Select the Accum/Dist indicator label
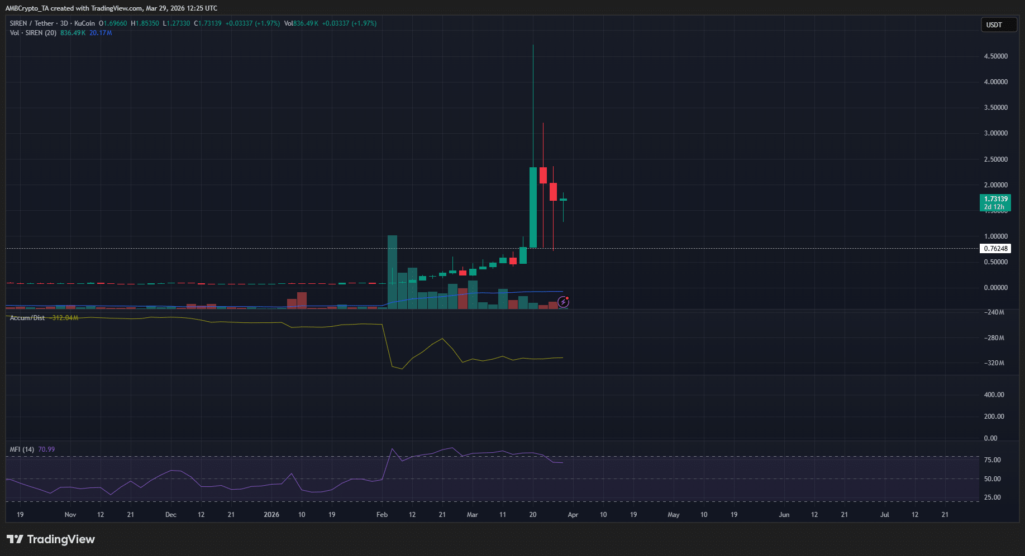Image resolution: width=1025 pixels, height=556 pixels. point(27,317)
